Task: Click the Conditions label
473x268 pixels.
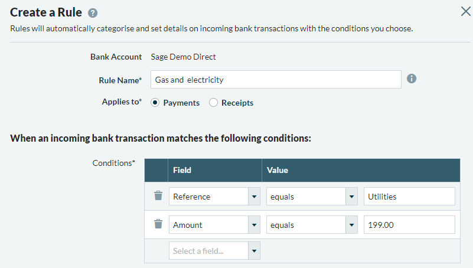Action: (x=113, y=163)
